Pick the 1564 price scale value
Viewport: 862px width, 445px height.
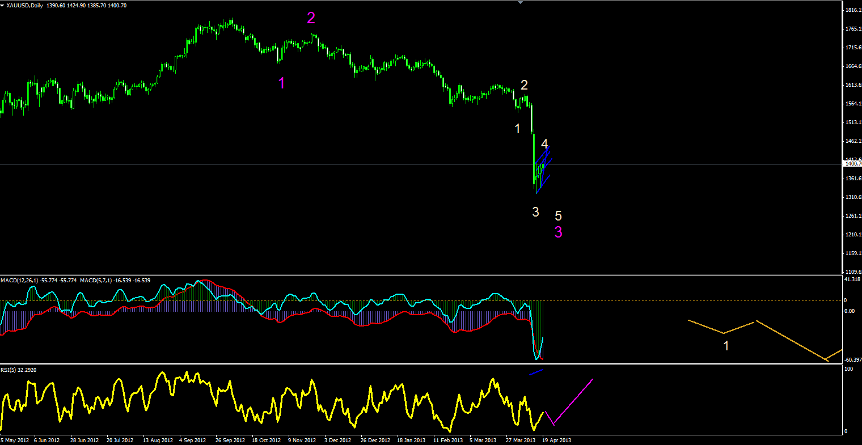pyautogui.click(x=852, y=104)
